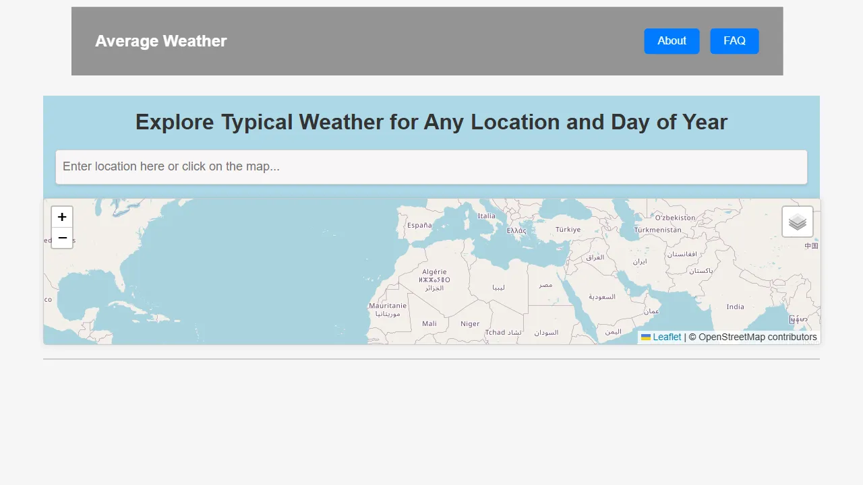Select Italia on the map
This screenshot has height=485, width=863.
[486, 216]
